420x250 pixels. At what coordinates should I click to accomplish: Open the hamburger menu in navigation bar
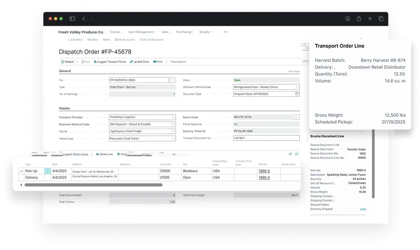tap(226, 32)
